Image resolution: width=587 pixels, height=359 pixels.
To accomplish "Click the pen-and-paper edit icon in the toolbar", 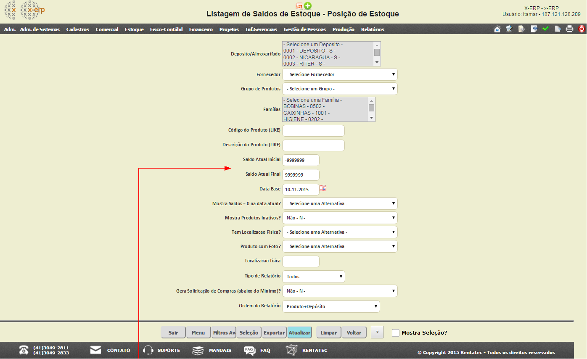I will (x=509, y=29).
